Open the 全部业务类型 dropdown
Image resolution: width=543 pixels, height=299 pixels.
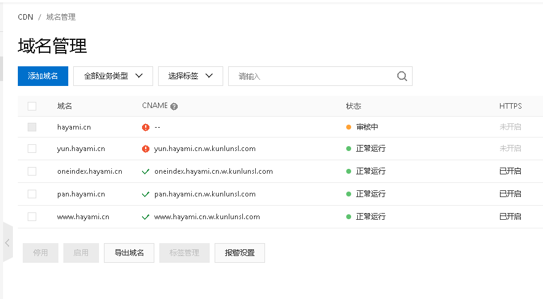(x=113, y=76)
